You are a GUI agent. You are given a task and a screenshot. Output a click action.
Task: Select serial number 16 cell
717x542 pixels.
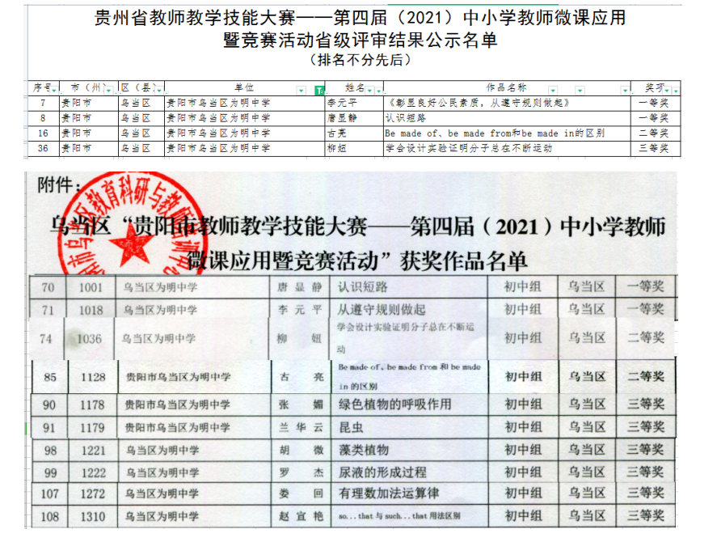coord(43,133)
